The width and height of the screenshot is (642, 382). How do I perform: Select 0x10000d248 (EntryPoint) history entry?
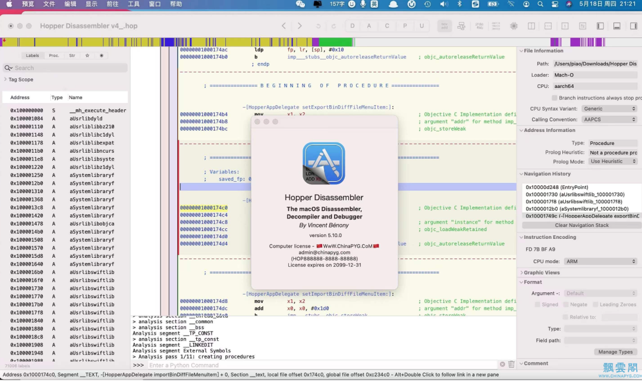(581, 187)
